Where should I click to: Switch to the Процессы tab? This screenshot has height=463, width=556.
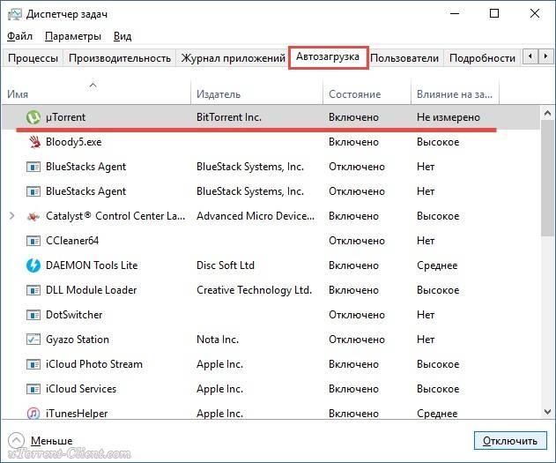pos(33,58)
